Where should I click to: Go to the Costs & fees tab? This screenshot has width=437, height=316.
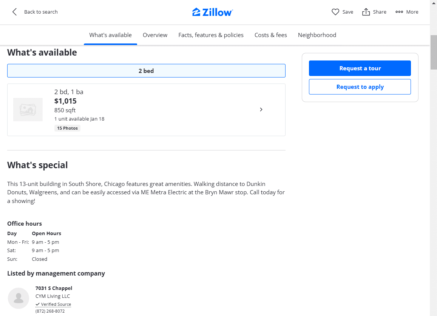click(x=270, y=35)
